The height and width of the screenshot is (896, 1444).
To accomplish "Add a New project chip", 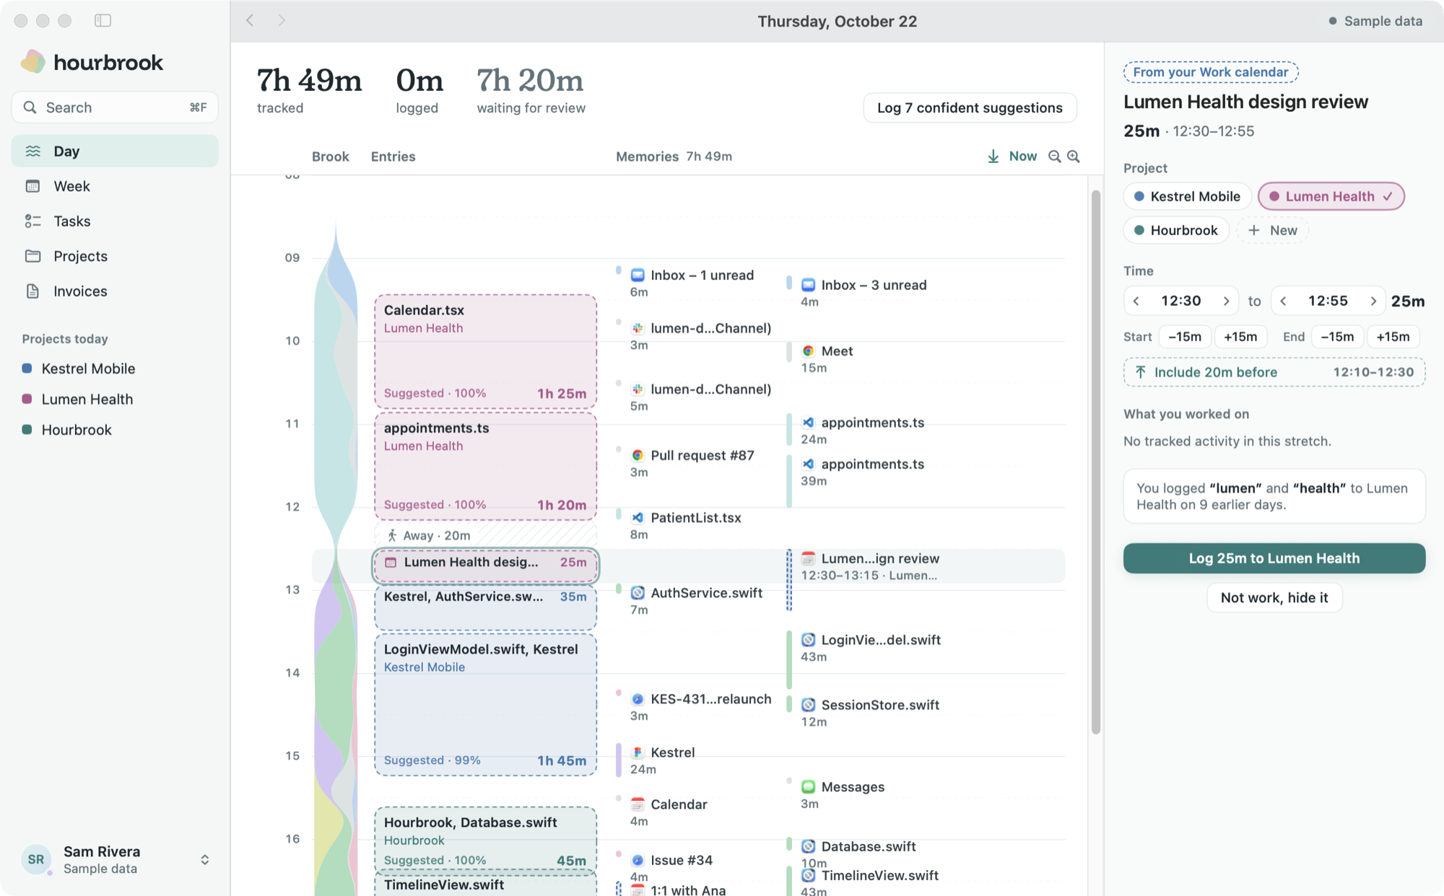I will point(1272,230).
